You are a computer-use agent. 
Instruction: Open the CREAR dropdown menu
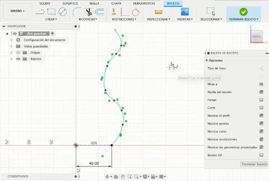click(51, 19)
